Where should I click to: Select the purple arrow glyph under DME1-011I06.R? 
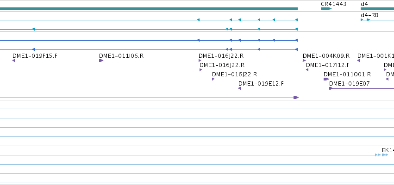tap(101, 61)
